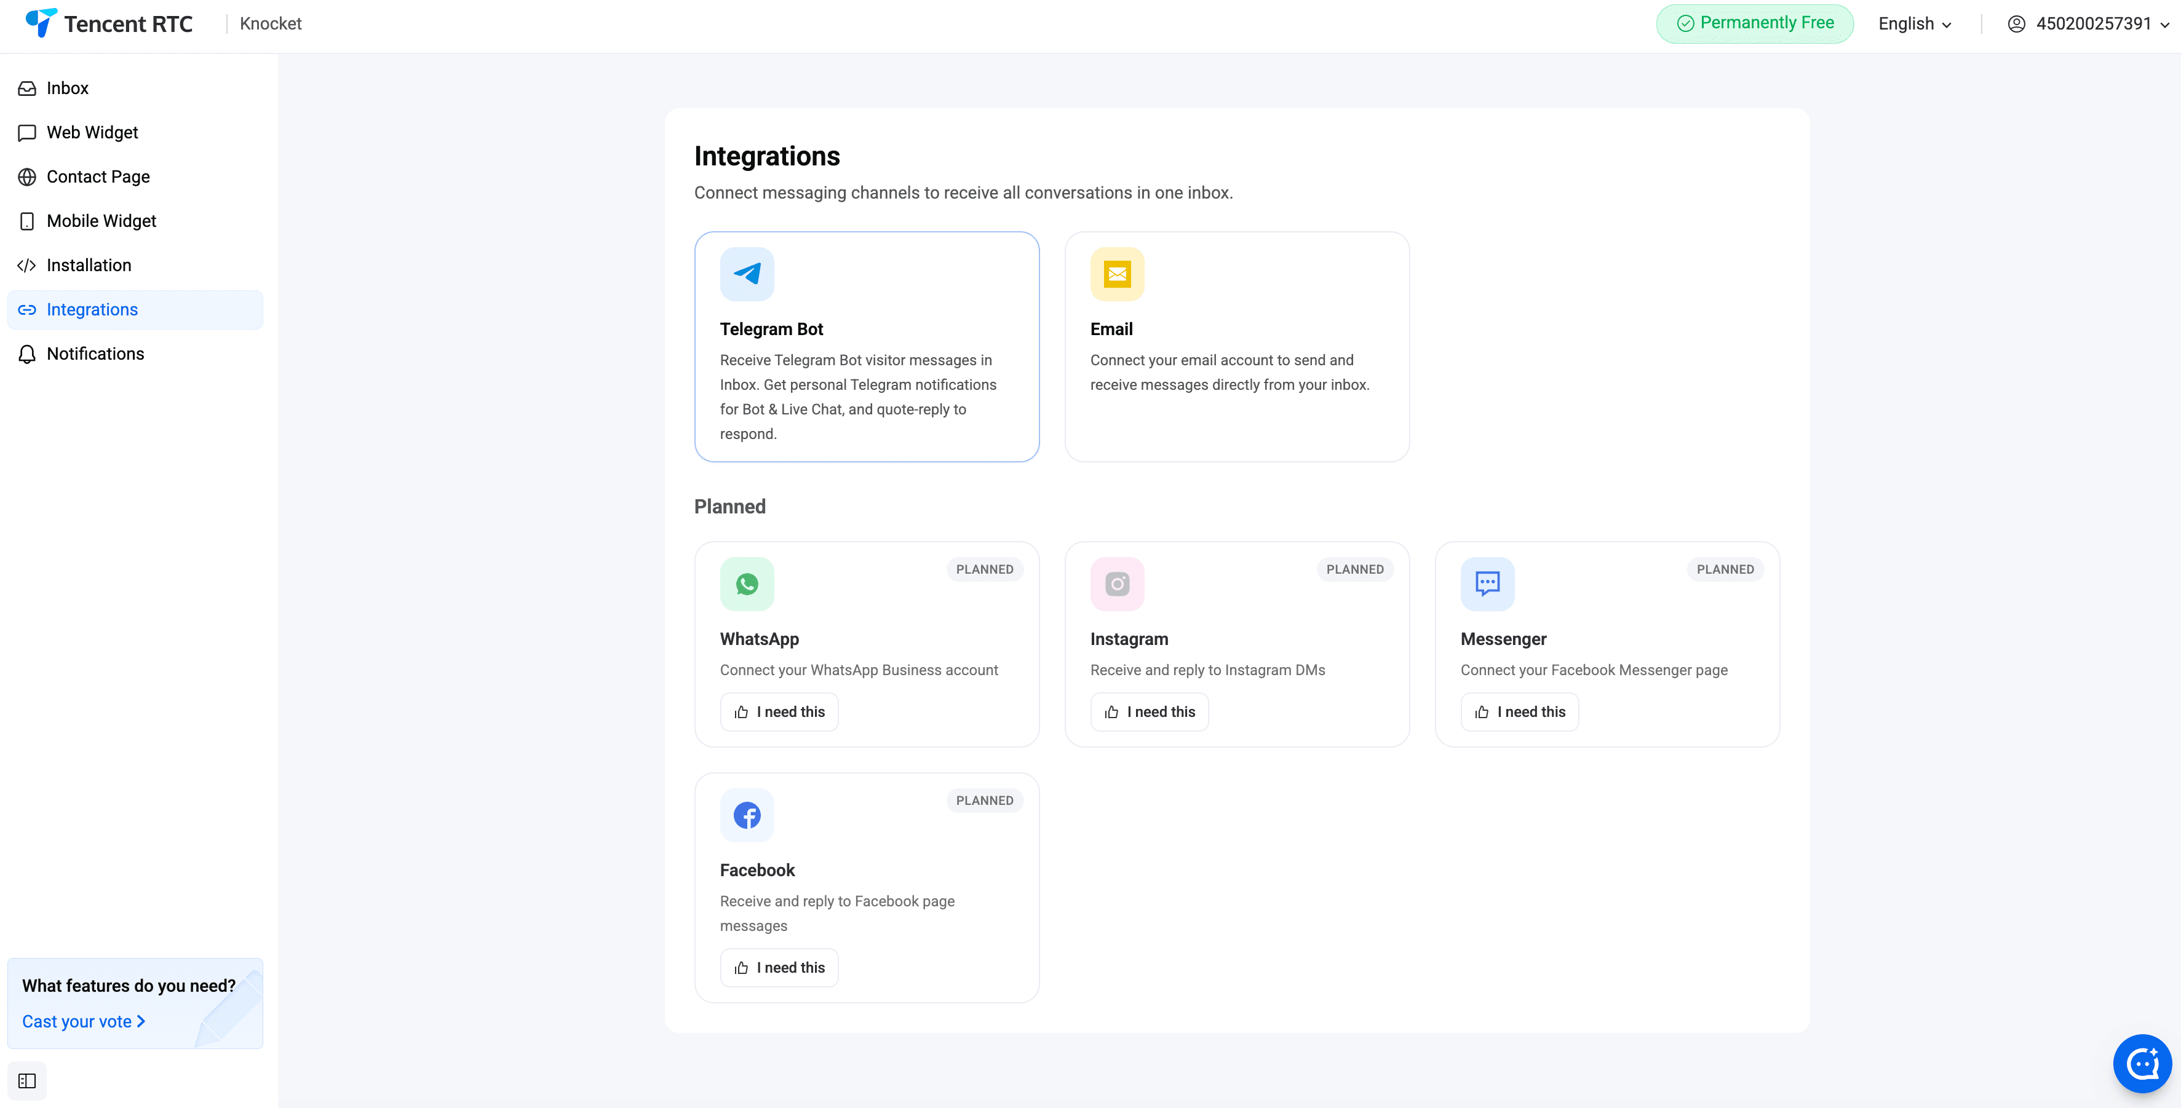Viewport: 2181px width, 1108px height.
Task: Select Mobile Widget in sidebar
Action: pyautogui.click(x=135, y=221)
